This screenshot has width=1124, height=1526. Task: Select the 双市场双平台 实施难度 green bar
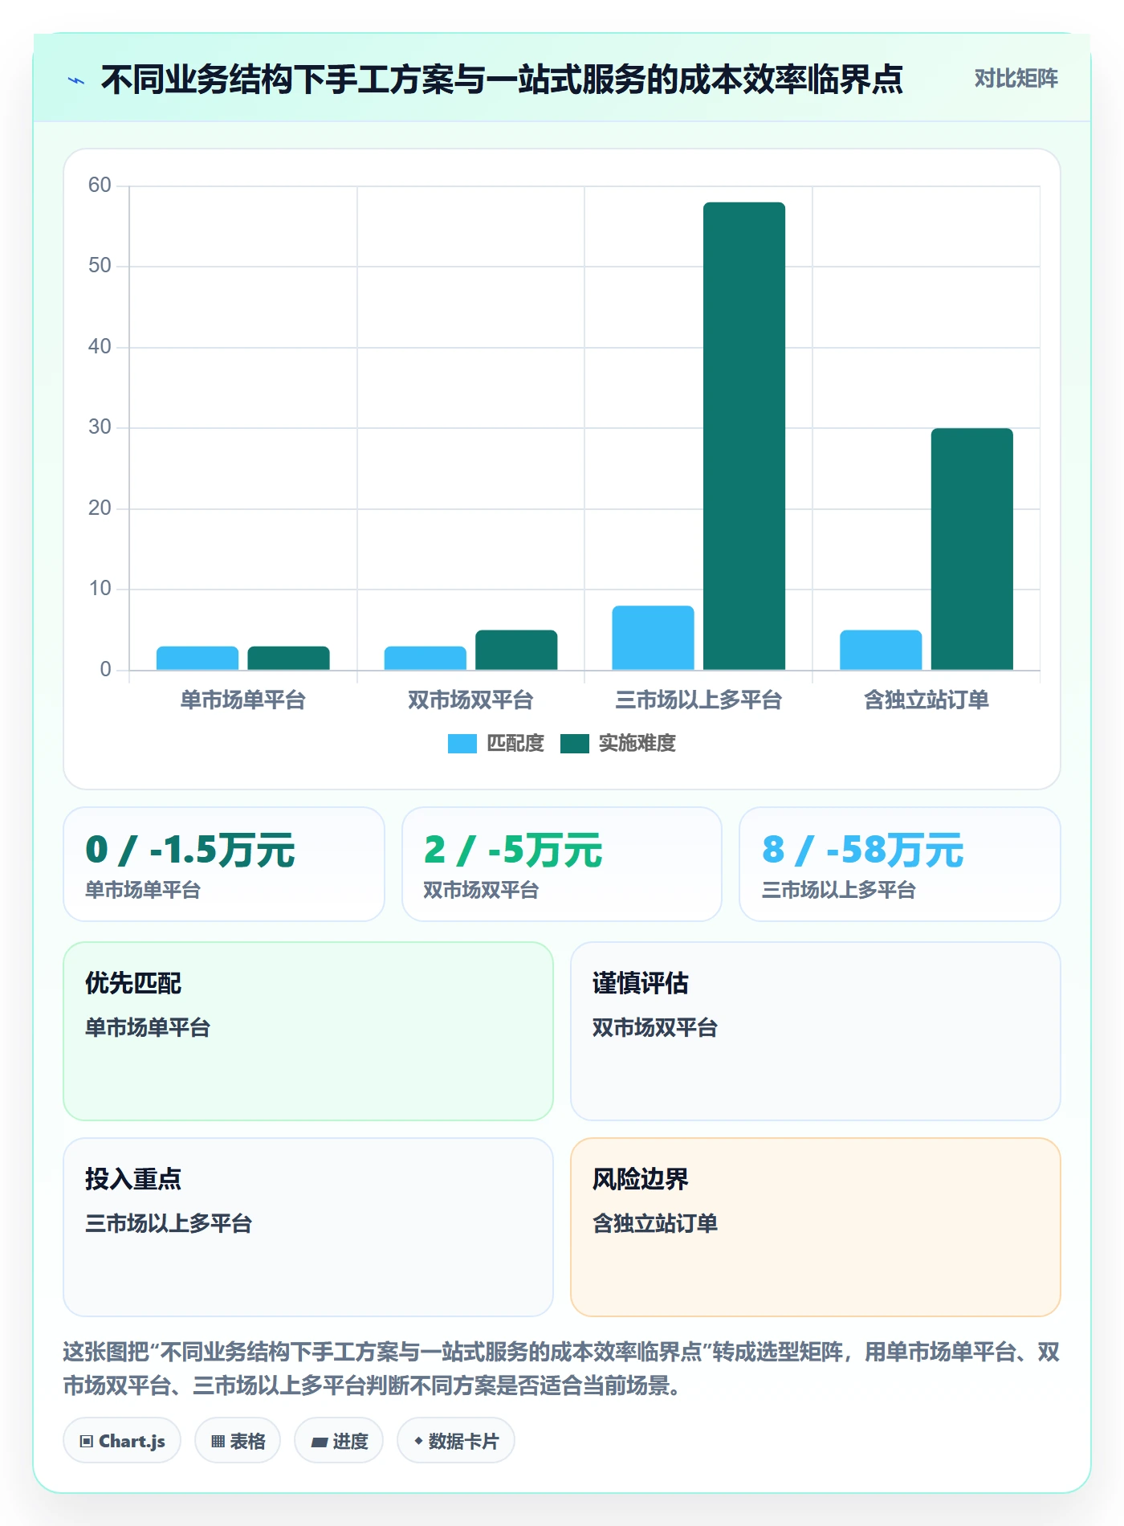pos(516,650)
